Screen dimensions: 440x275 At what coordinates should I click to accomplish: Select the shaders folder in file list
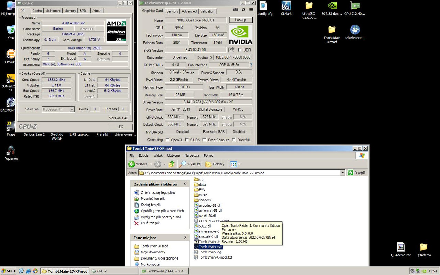pyautogui.click(x=202, y=200)
